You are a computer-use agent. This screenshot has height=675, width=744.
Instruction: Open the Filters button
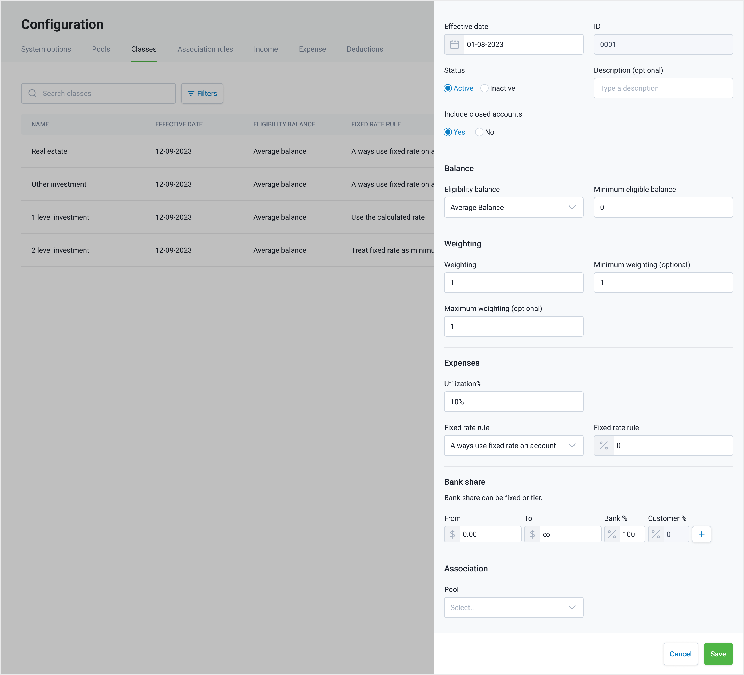202,93
